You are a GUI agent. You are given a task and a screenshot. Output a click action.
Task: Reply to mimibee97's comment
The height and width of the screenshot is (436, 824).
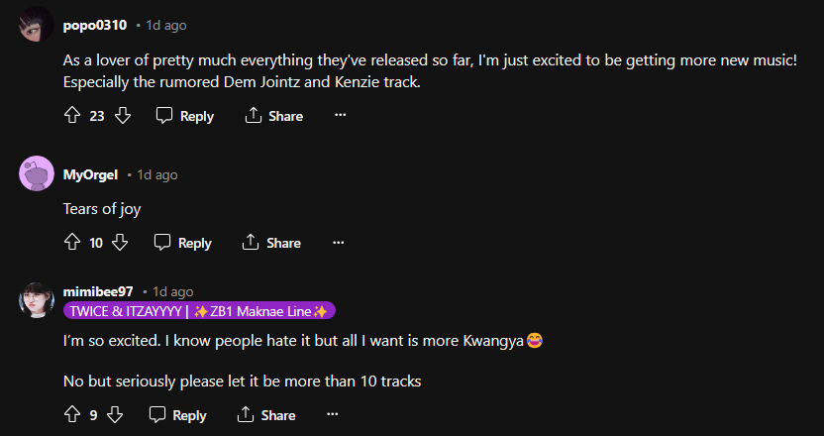tap(178, 415)
